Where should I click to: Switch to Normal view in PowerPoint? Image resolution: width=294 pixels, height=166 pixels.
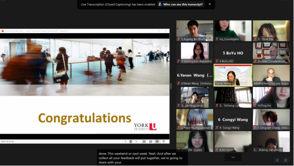[x=144, y=141]
